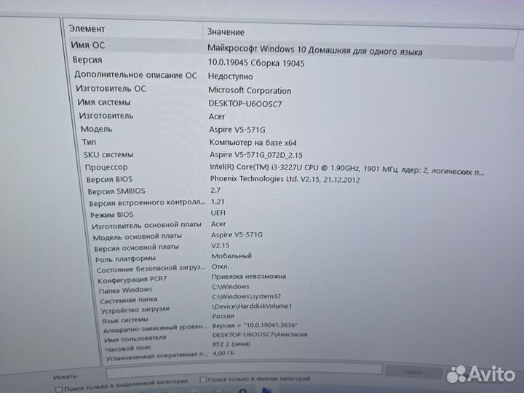The height and width of the screenshot is (393, 524).
Task: Highlight the "Конфигурация PCR7" row
Action: coord(132,279)
